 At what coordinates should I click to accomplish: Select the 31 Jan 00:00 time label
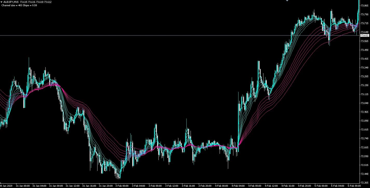coord(23,186)
